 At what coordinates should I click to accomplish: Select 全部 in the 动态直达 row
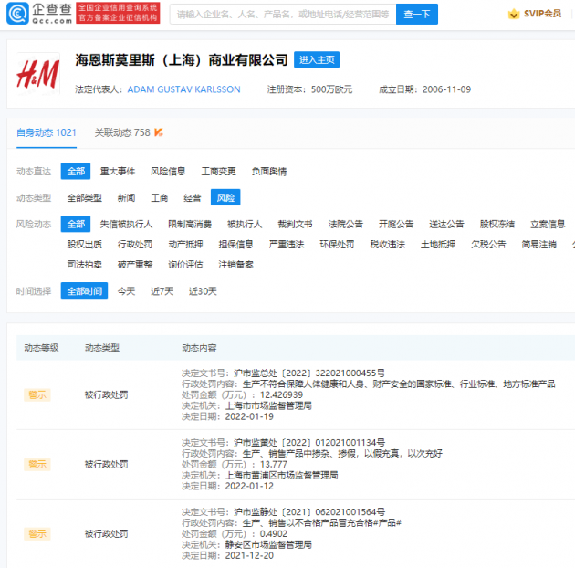point(76,172)
